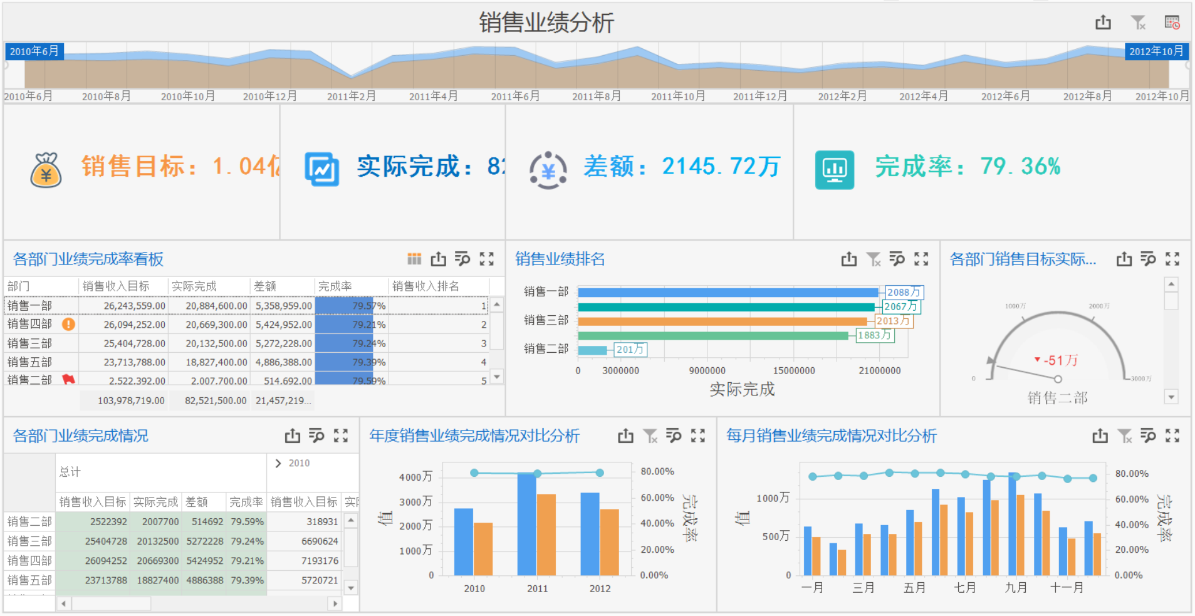
Task: Click the 销售四部 row header in pivot table
Action: [x=29, y=560]
